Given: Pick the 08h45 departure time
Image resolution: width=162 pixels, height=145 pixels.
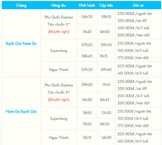Looking at the screenshot, I should coord(87,56).
